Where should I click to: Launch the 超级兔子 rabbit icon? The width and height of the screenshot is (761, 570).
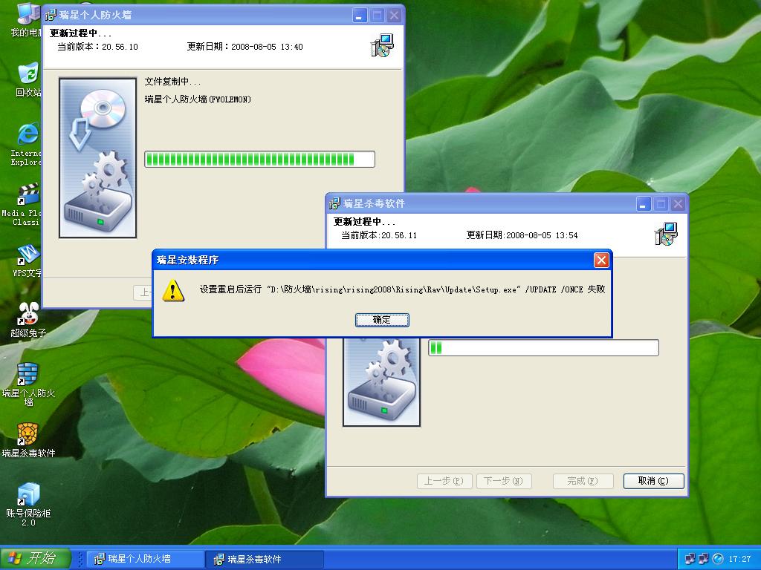coord(28,320)
